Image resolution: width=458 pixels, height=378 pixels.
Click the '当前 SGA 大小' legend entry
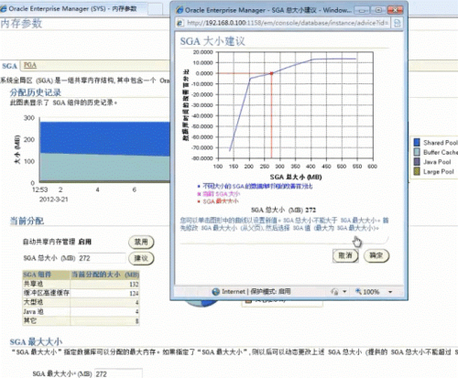pyautogui.click(x=219, y=194)
